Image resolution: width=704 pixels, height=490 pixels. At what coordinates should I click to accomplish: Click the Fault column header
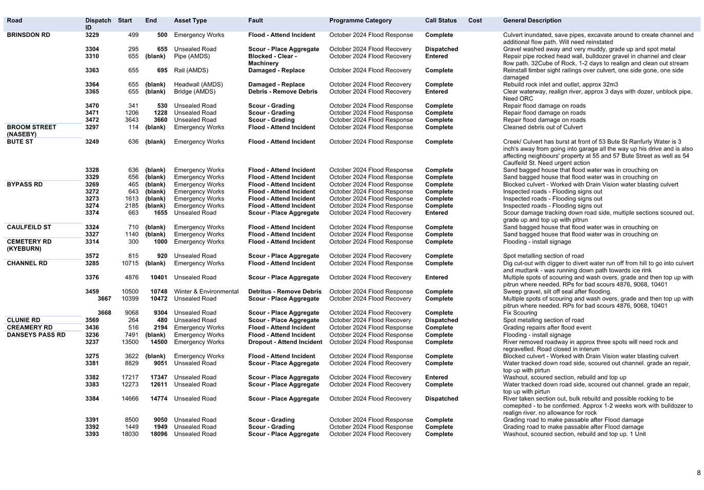pos(255,20)
